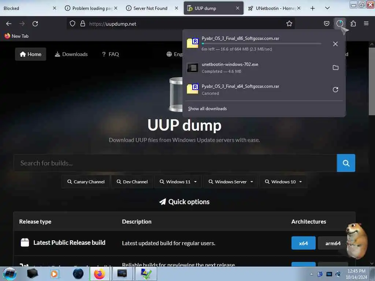Close the Server Not Found tab
This screenshot has width=375, height=281.
pos(176,8)
